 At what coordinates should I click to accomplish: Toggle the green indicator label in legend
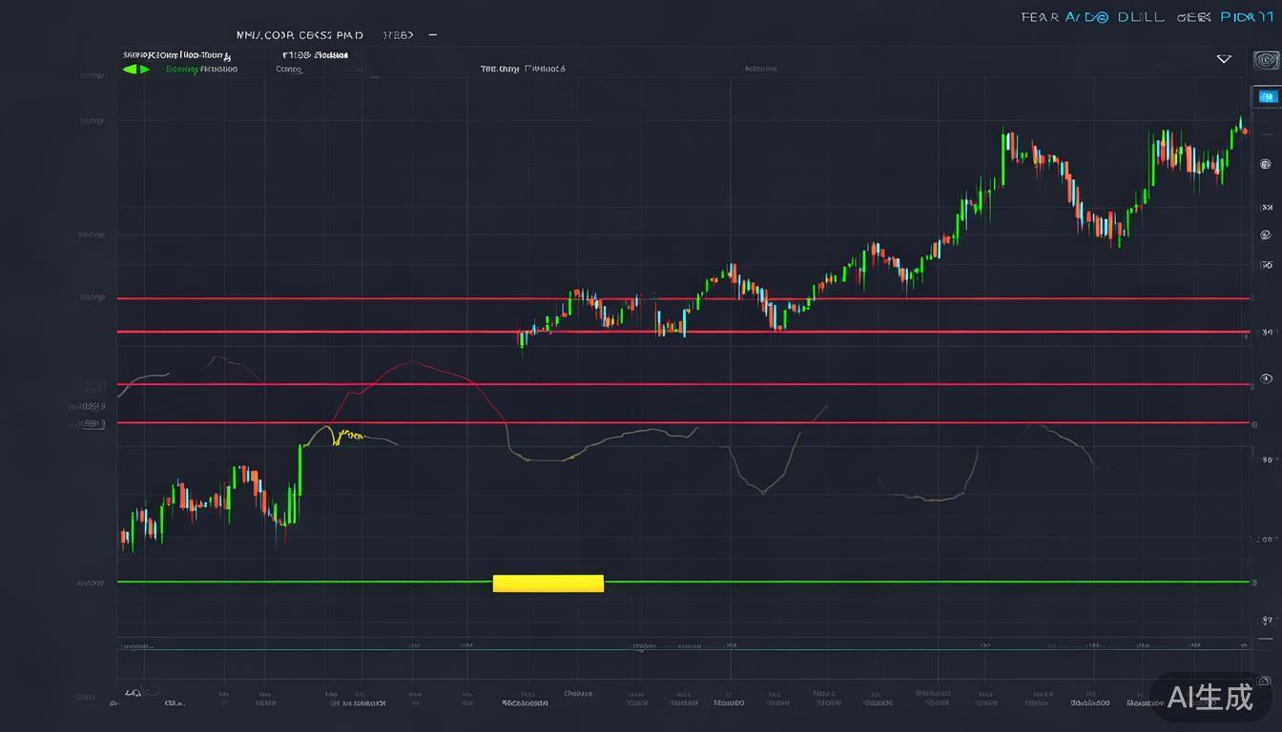(200, 70)
